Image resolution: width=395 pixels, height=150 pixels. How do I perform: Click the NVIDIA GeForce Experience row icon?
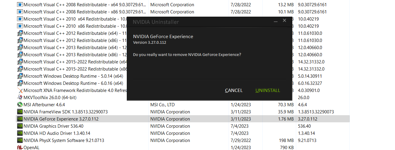[20, 119]
